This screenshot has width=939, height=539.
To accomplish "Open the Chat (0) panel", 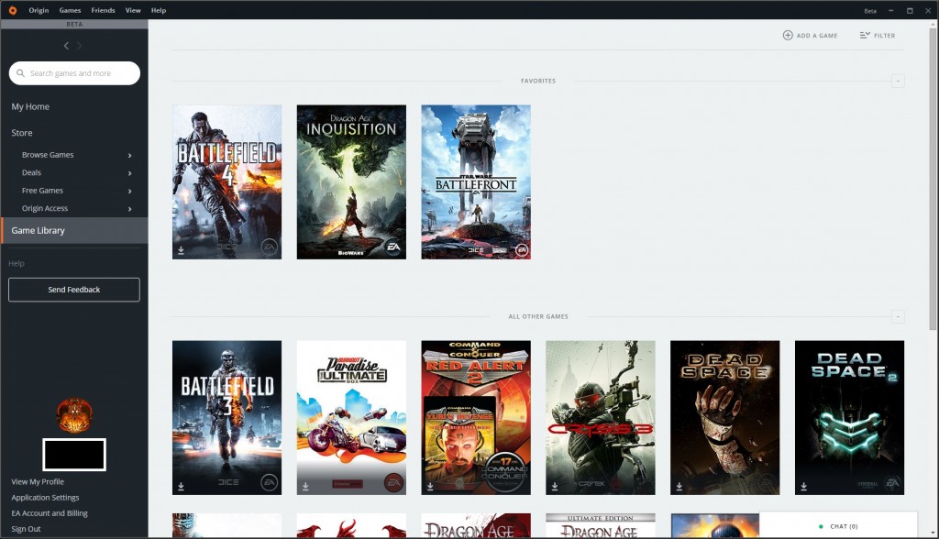I will click(x=838, y=524).
